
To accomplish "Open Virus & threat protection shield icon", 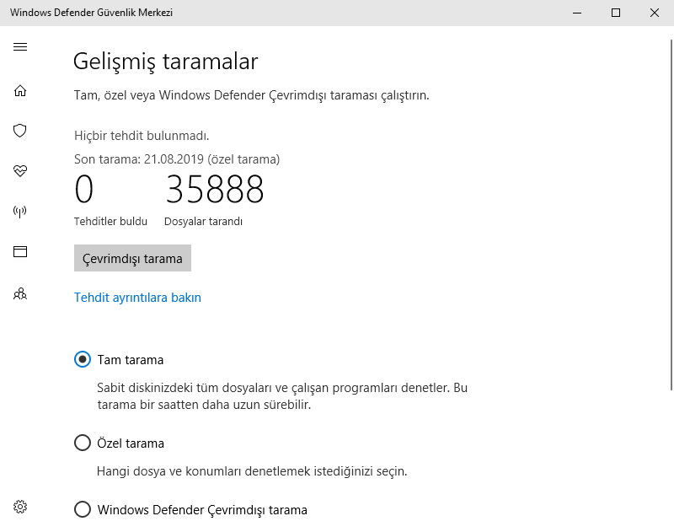I will click(20, 131).
